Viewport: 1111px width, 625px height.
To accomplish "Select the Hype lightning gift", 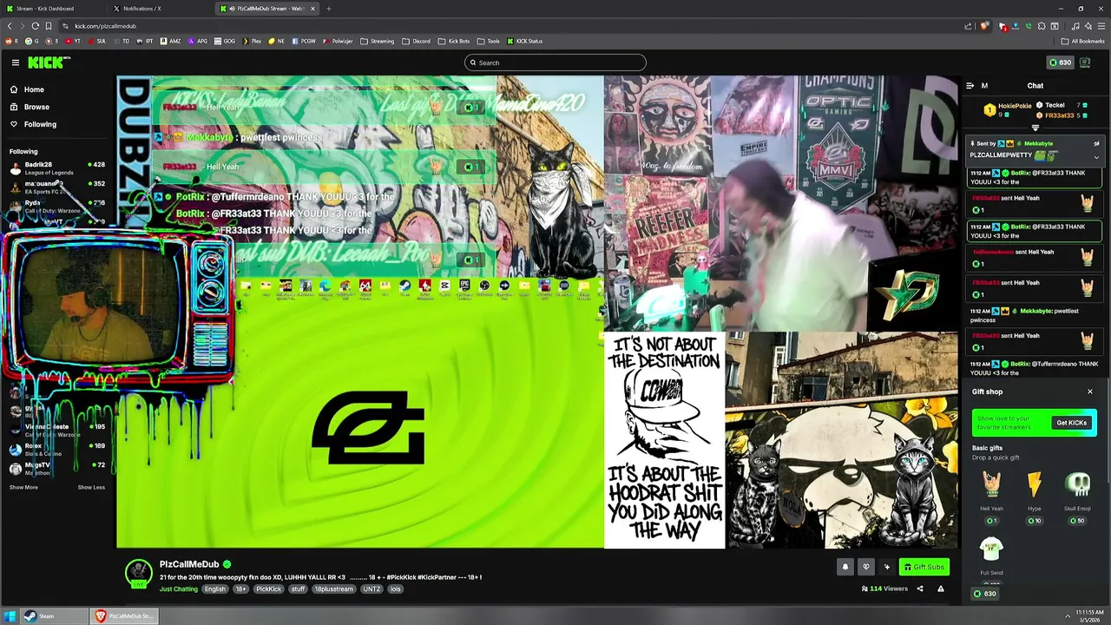I will [x=1034, y=497].
